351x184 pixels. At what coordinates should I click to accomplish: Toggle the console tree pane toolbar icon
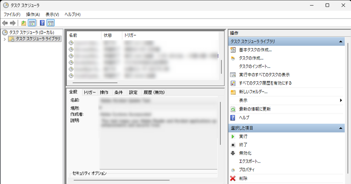tap(32, 23)
